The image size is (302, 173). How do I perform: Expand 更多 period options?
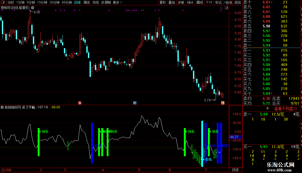point(117,2)
